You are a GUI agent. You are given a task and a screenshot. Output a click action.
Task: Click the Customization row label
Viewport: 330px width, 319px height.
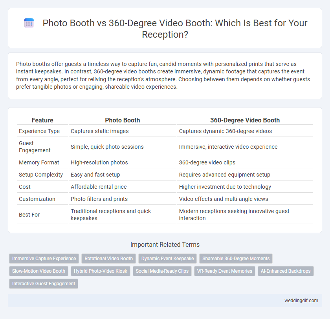(x=37, y=199)
